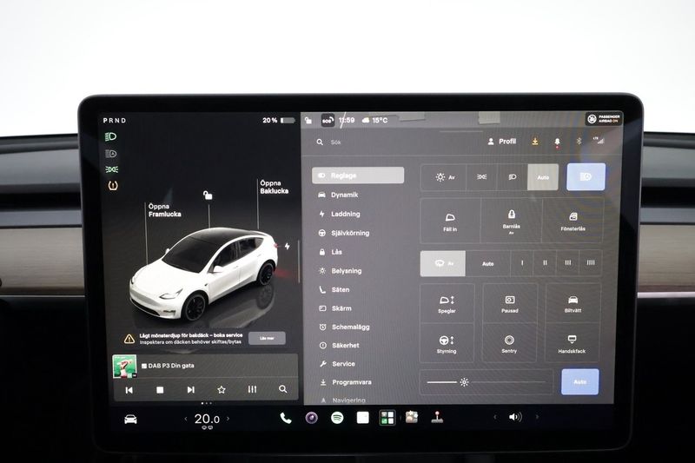Set wipers to Av (off)

pos(443,263)
